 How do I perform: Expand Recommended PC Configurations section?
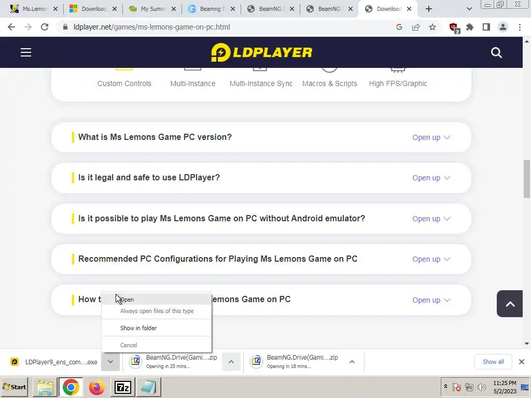point(431,259)
